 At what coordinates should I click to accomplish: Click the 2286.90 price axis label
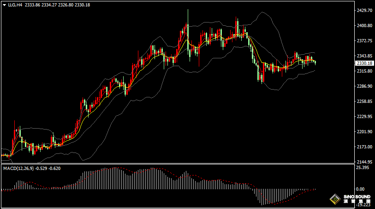[364, 86]
